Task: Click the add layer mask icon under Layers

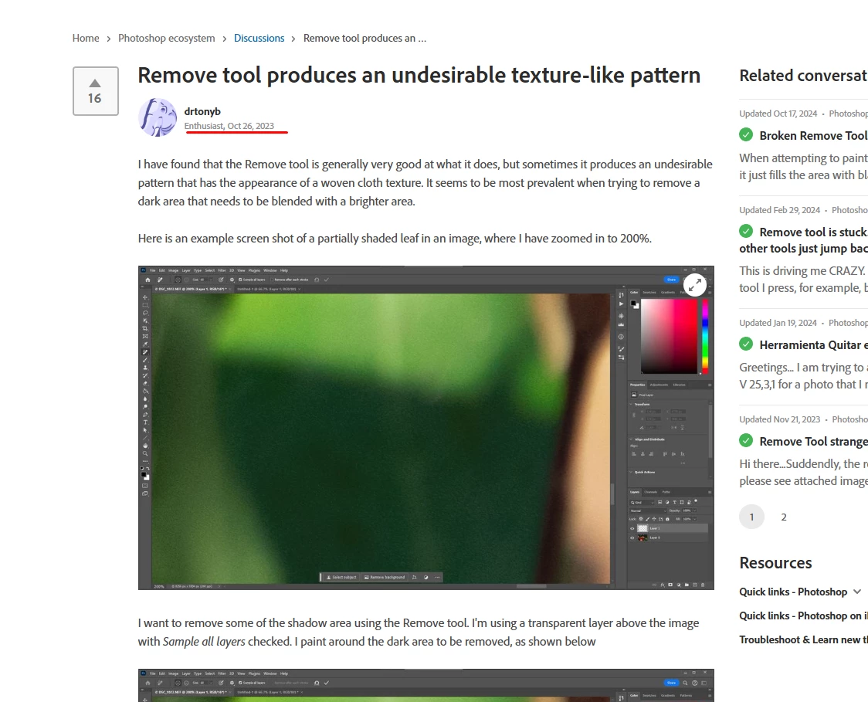Action: [670, 585]
